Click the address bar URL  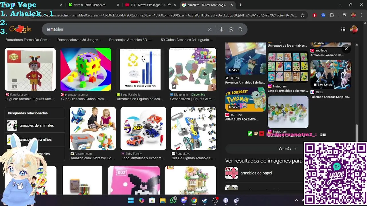(x=167, y=15)
